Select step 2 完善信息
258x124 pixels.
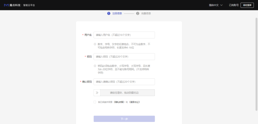[x=143, y=13]
